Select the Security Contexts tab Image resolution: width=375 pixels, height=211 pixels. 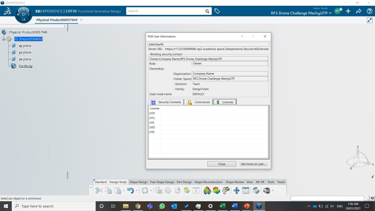166,102
